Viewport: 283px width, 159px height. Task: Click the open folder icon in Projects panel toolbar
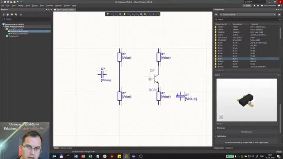pyautogui.click(x=12, y=15)
